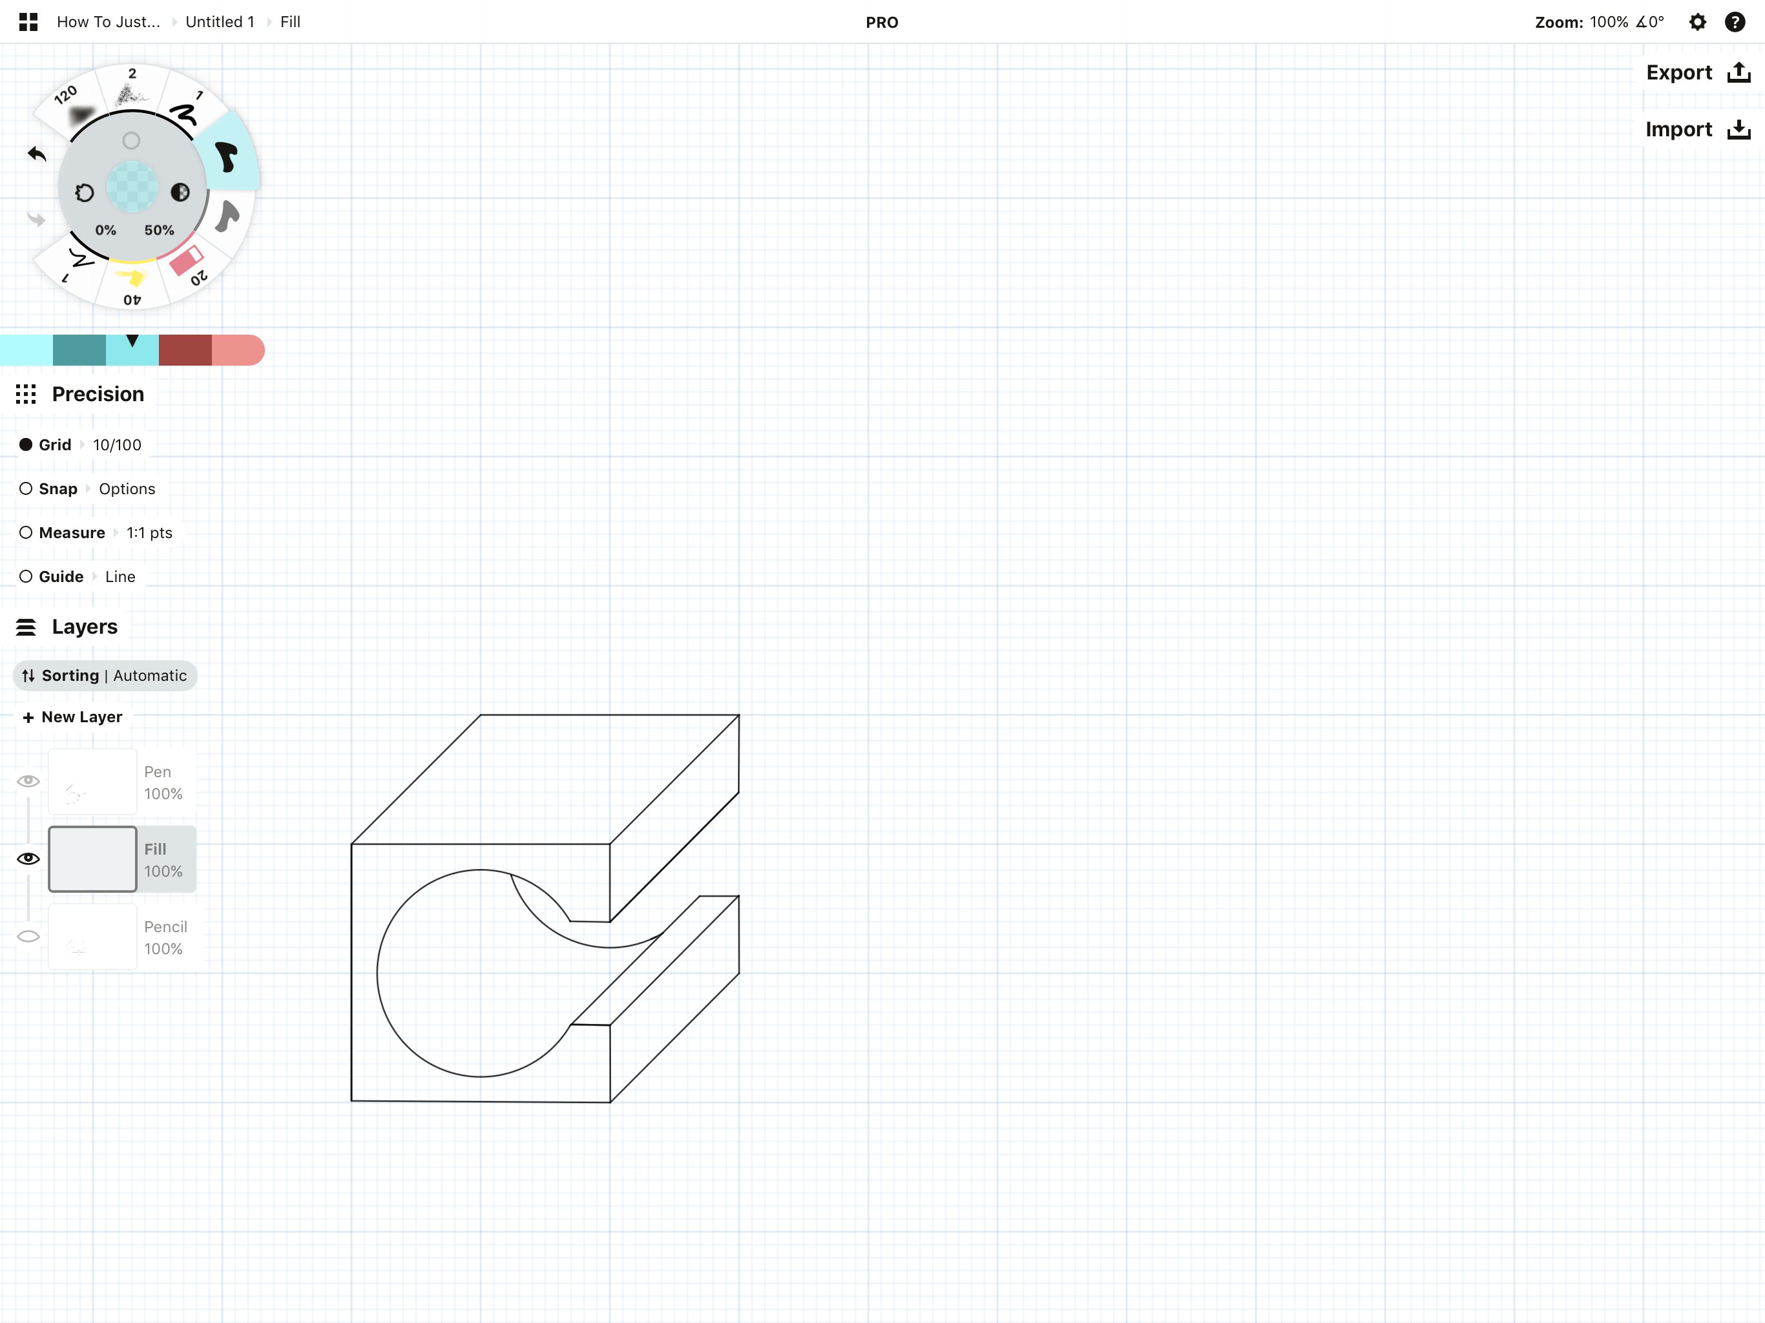Click New Layer button
This screenshot has height=1323, width=1765.
(71, 716)
